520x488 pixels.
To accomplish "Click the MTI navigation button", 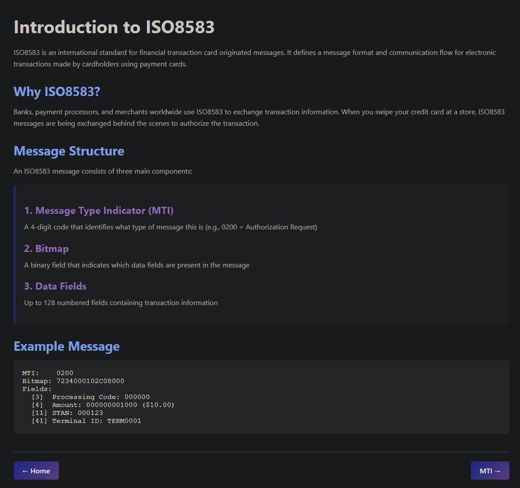I will coord(489,470).
